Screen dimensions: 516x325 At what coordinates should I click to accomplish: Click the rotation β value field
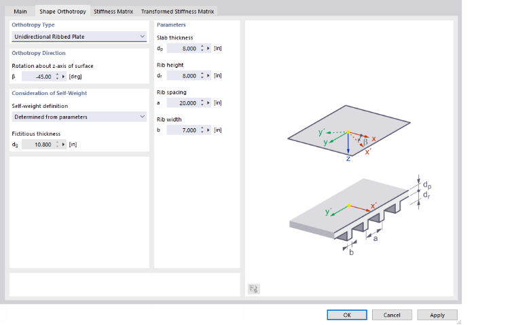[x=37, y=77]
